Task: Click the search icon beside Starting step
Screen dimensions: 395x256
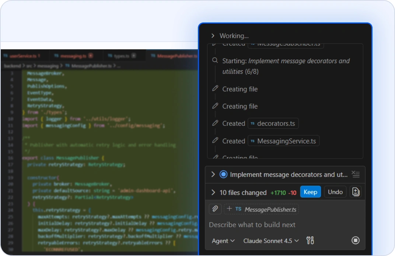Action: pos(215,61)
